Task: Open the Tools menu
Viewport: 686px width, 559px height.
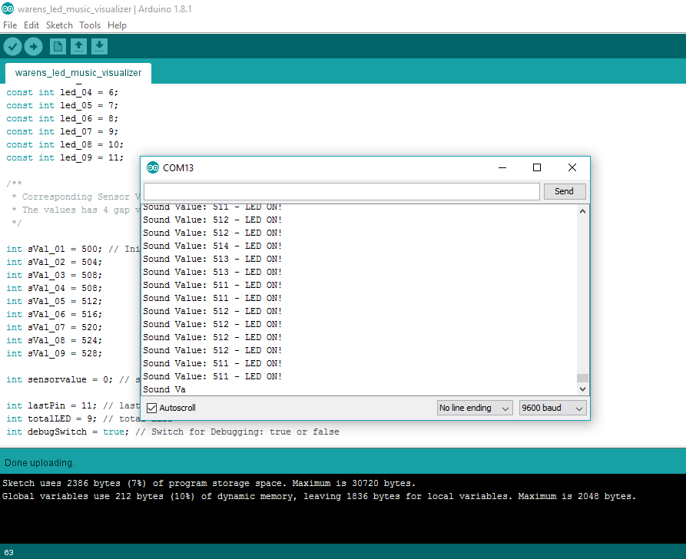Action: click(x=90, y=25)
